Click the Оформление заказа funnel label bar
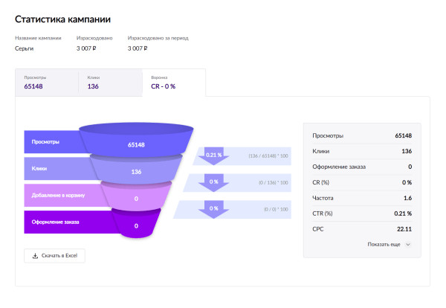This screenshot has height=308, width=446. (x=56, y=222)
